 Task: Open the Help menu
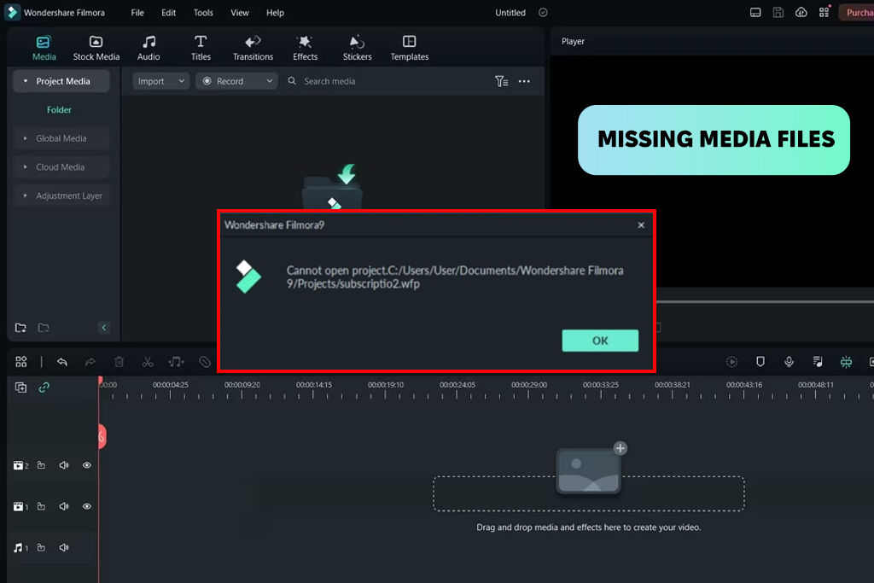pos(275,12)
